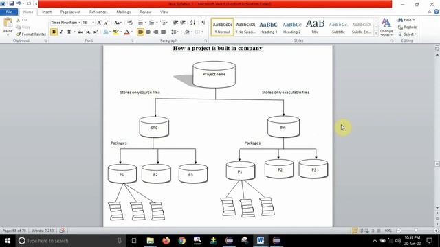Click the Windows search box in taskbar
This screenshot has height=247, width=440.
(70, 241)
